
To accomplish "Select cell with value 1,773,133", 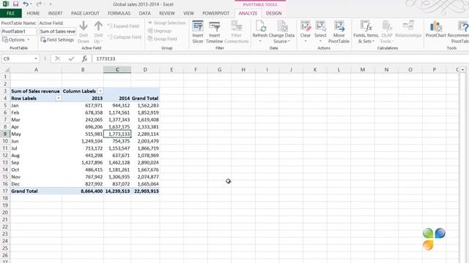I will pyautogui.click(x=117, y=134).
